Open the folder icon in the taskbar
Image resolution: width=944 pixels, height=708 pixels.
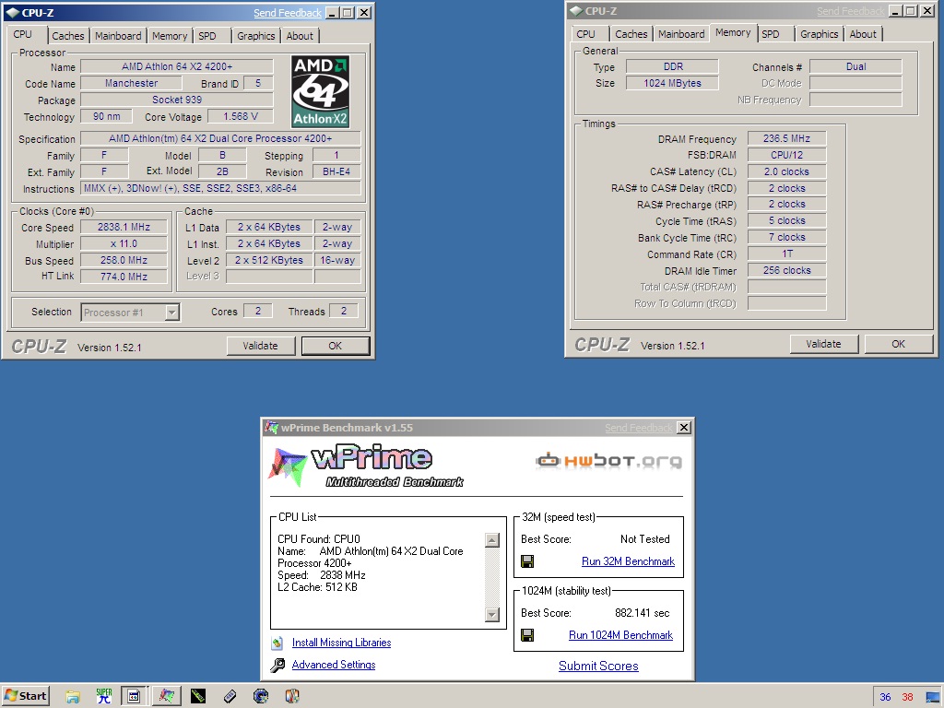click(73, 697)
